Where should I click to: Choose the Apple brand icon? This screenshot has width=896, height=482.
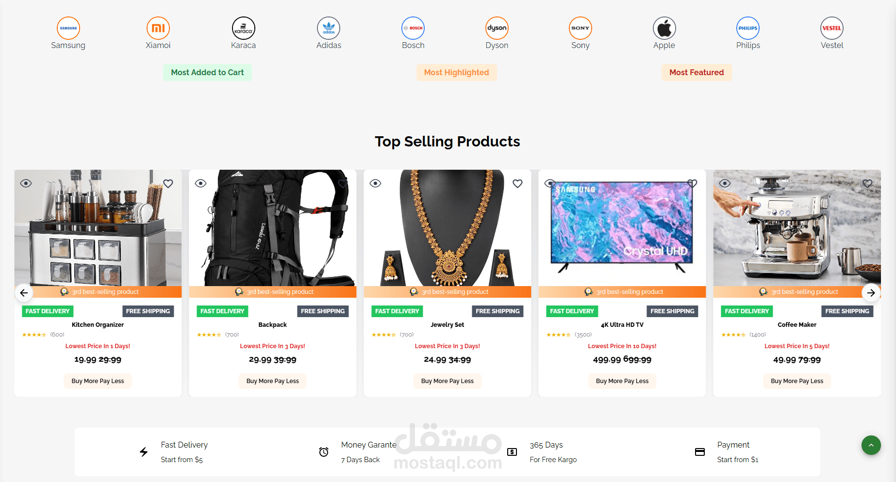coord(664,28)
